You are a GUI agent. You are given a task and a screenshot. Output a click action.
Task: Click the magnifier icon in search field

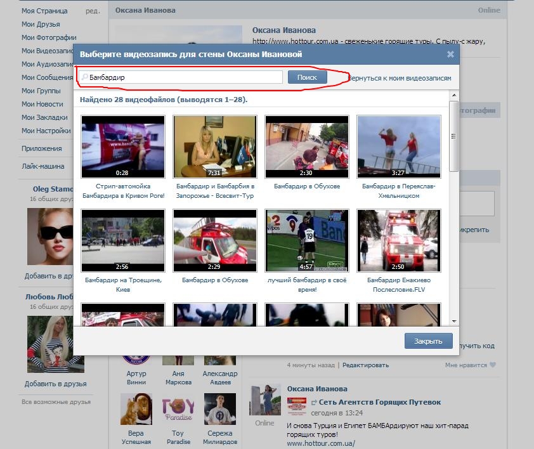pyautogui.click(x=85, y=77)
